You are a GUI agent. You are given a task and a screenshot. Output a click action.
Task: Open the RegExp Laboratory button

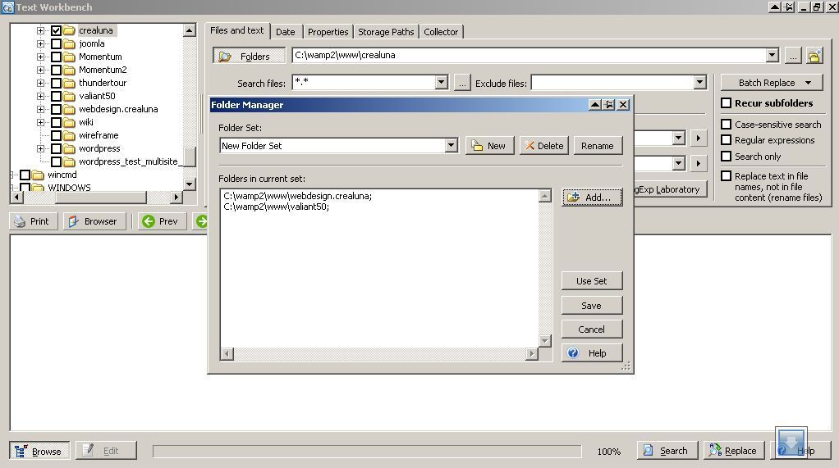coord(669,189)
